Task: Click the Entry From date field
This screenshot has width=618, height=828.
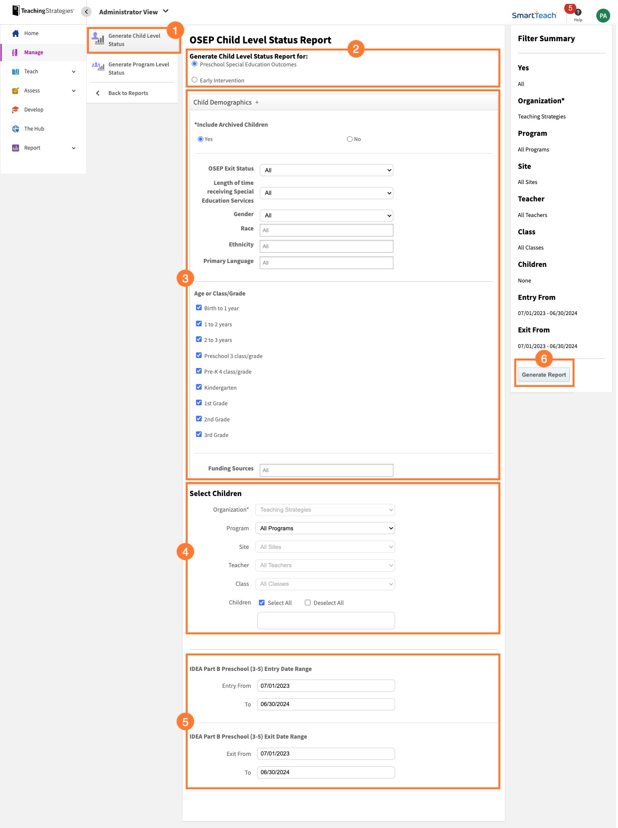Action: click(326, 686)
